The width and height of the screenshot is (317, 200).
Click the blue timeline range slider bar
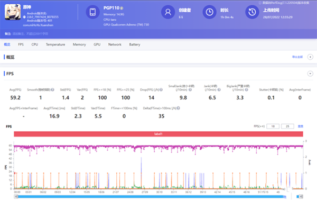(x=151, y=196)
